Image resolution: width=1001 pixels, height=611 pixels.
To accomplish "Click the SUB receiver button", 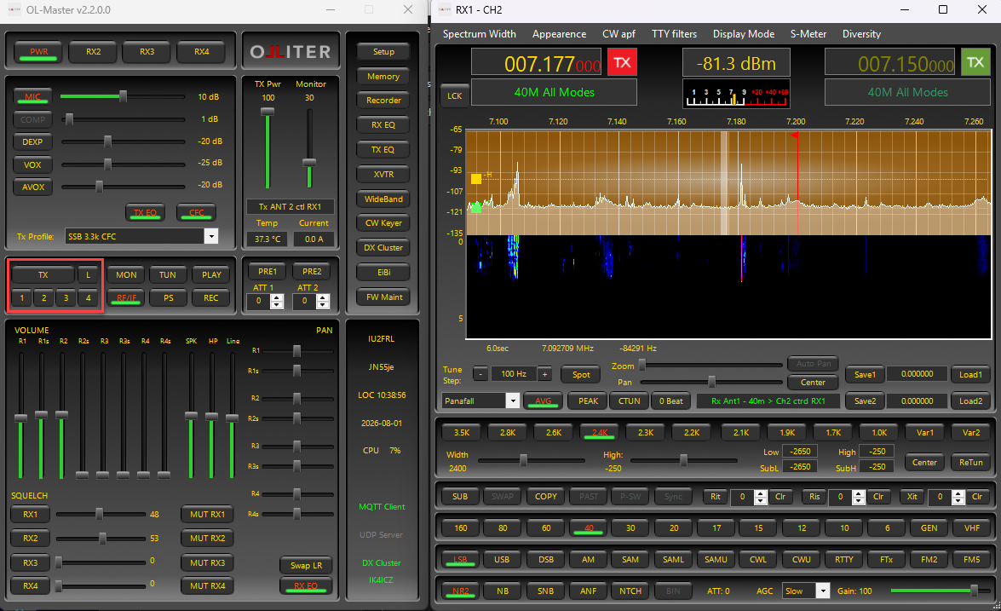I will (x=460, y=496).
